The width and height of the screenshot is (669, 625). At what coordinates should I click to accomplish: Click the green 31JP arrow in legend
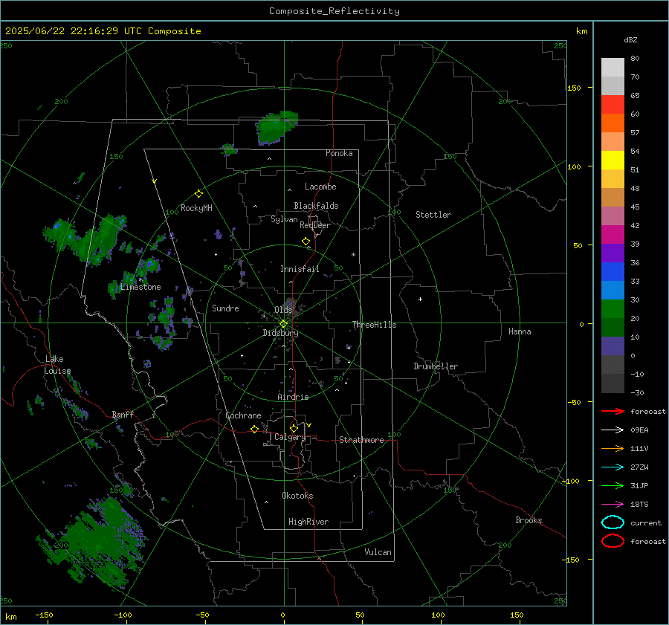(x=613, y=485)
